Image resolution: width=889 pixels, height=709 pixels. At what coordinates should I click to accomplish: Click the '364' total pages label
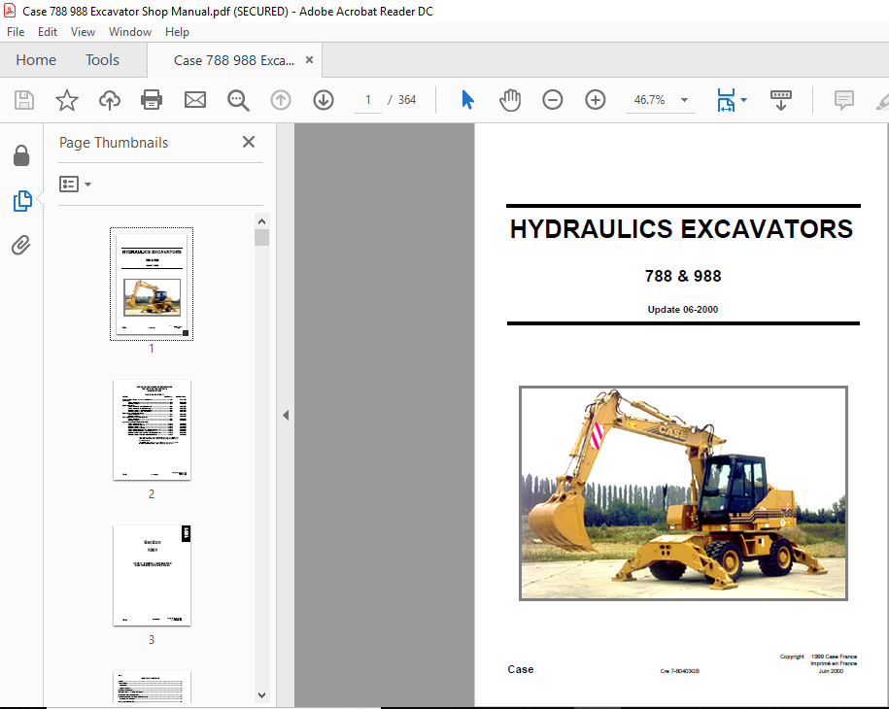[406, 100]
